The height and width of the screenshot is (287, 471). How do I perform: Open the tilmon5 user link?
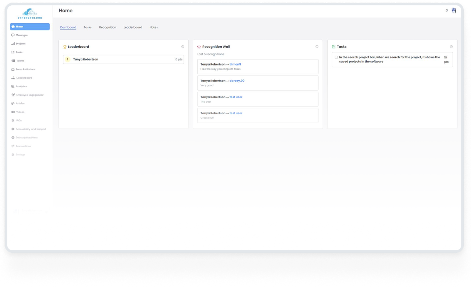[235, 64]
